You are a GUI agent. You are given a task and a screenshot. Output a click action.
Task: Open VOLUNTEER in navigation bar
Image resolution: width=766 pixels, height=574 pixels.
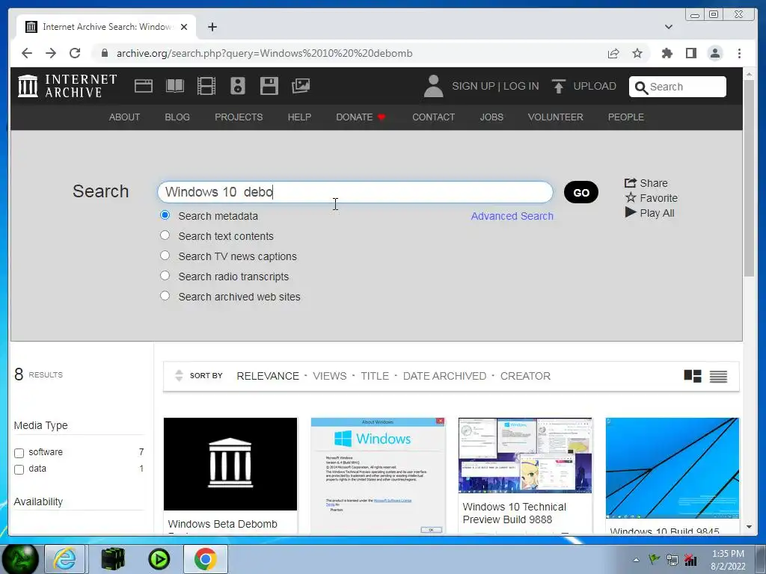coord(556,117)
